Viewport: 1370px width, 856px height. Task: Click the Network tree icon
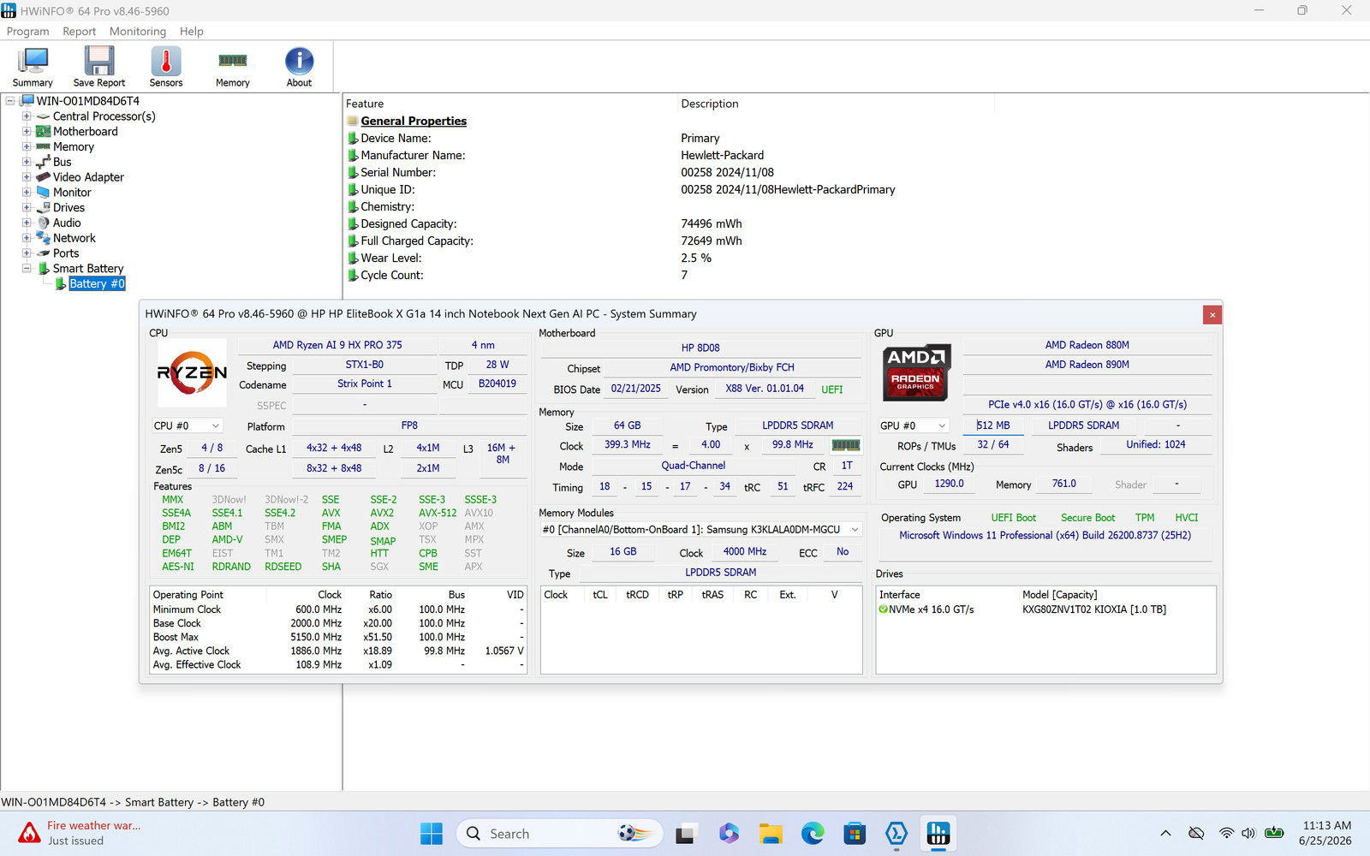click(x=43, y=238)
